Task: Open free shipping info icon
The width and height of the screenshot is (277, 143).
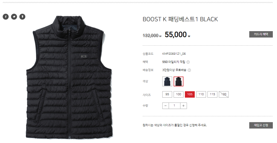Action: click(189, 70)
